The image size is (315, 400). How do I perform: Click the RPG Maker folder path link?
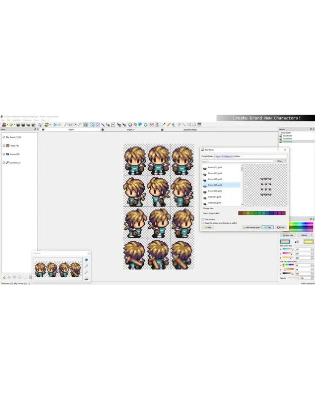click(x=227, y=156)
